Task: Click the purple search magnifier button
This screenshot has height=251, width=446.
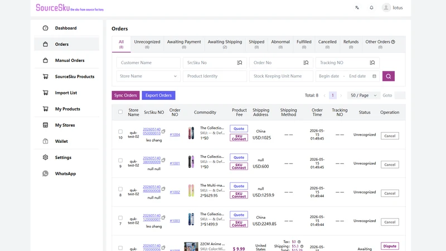Action: click(389, 76)
